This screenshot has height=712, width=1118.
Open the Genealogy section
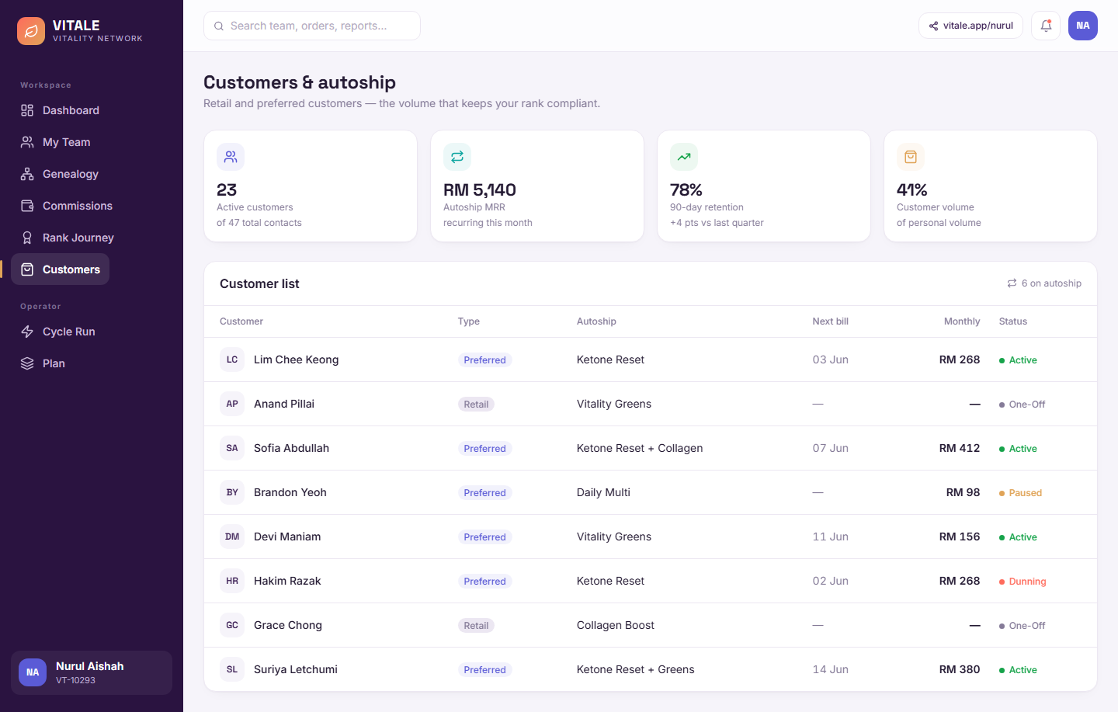(60, 174)
